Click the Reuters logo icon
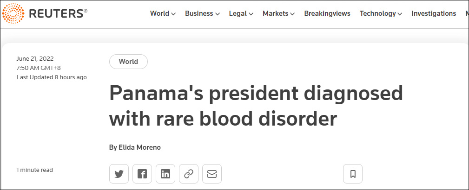469x190 pixels. (13, 14)
